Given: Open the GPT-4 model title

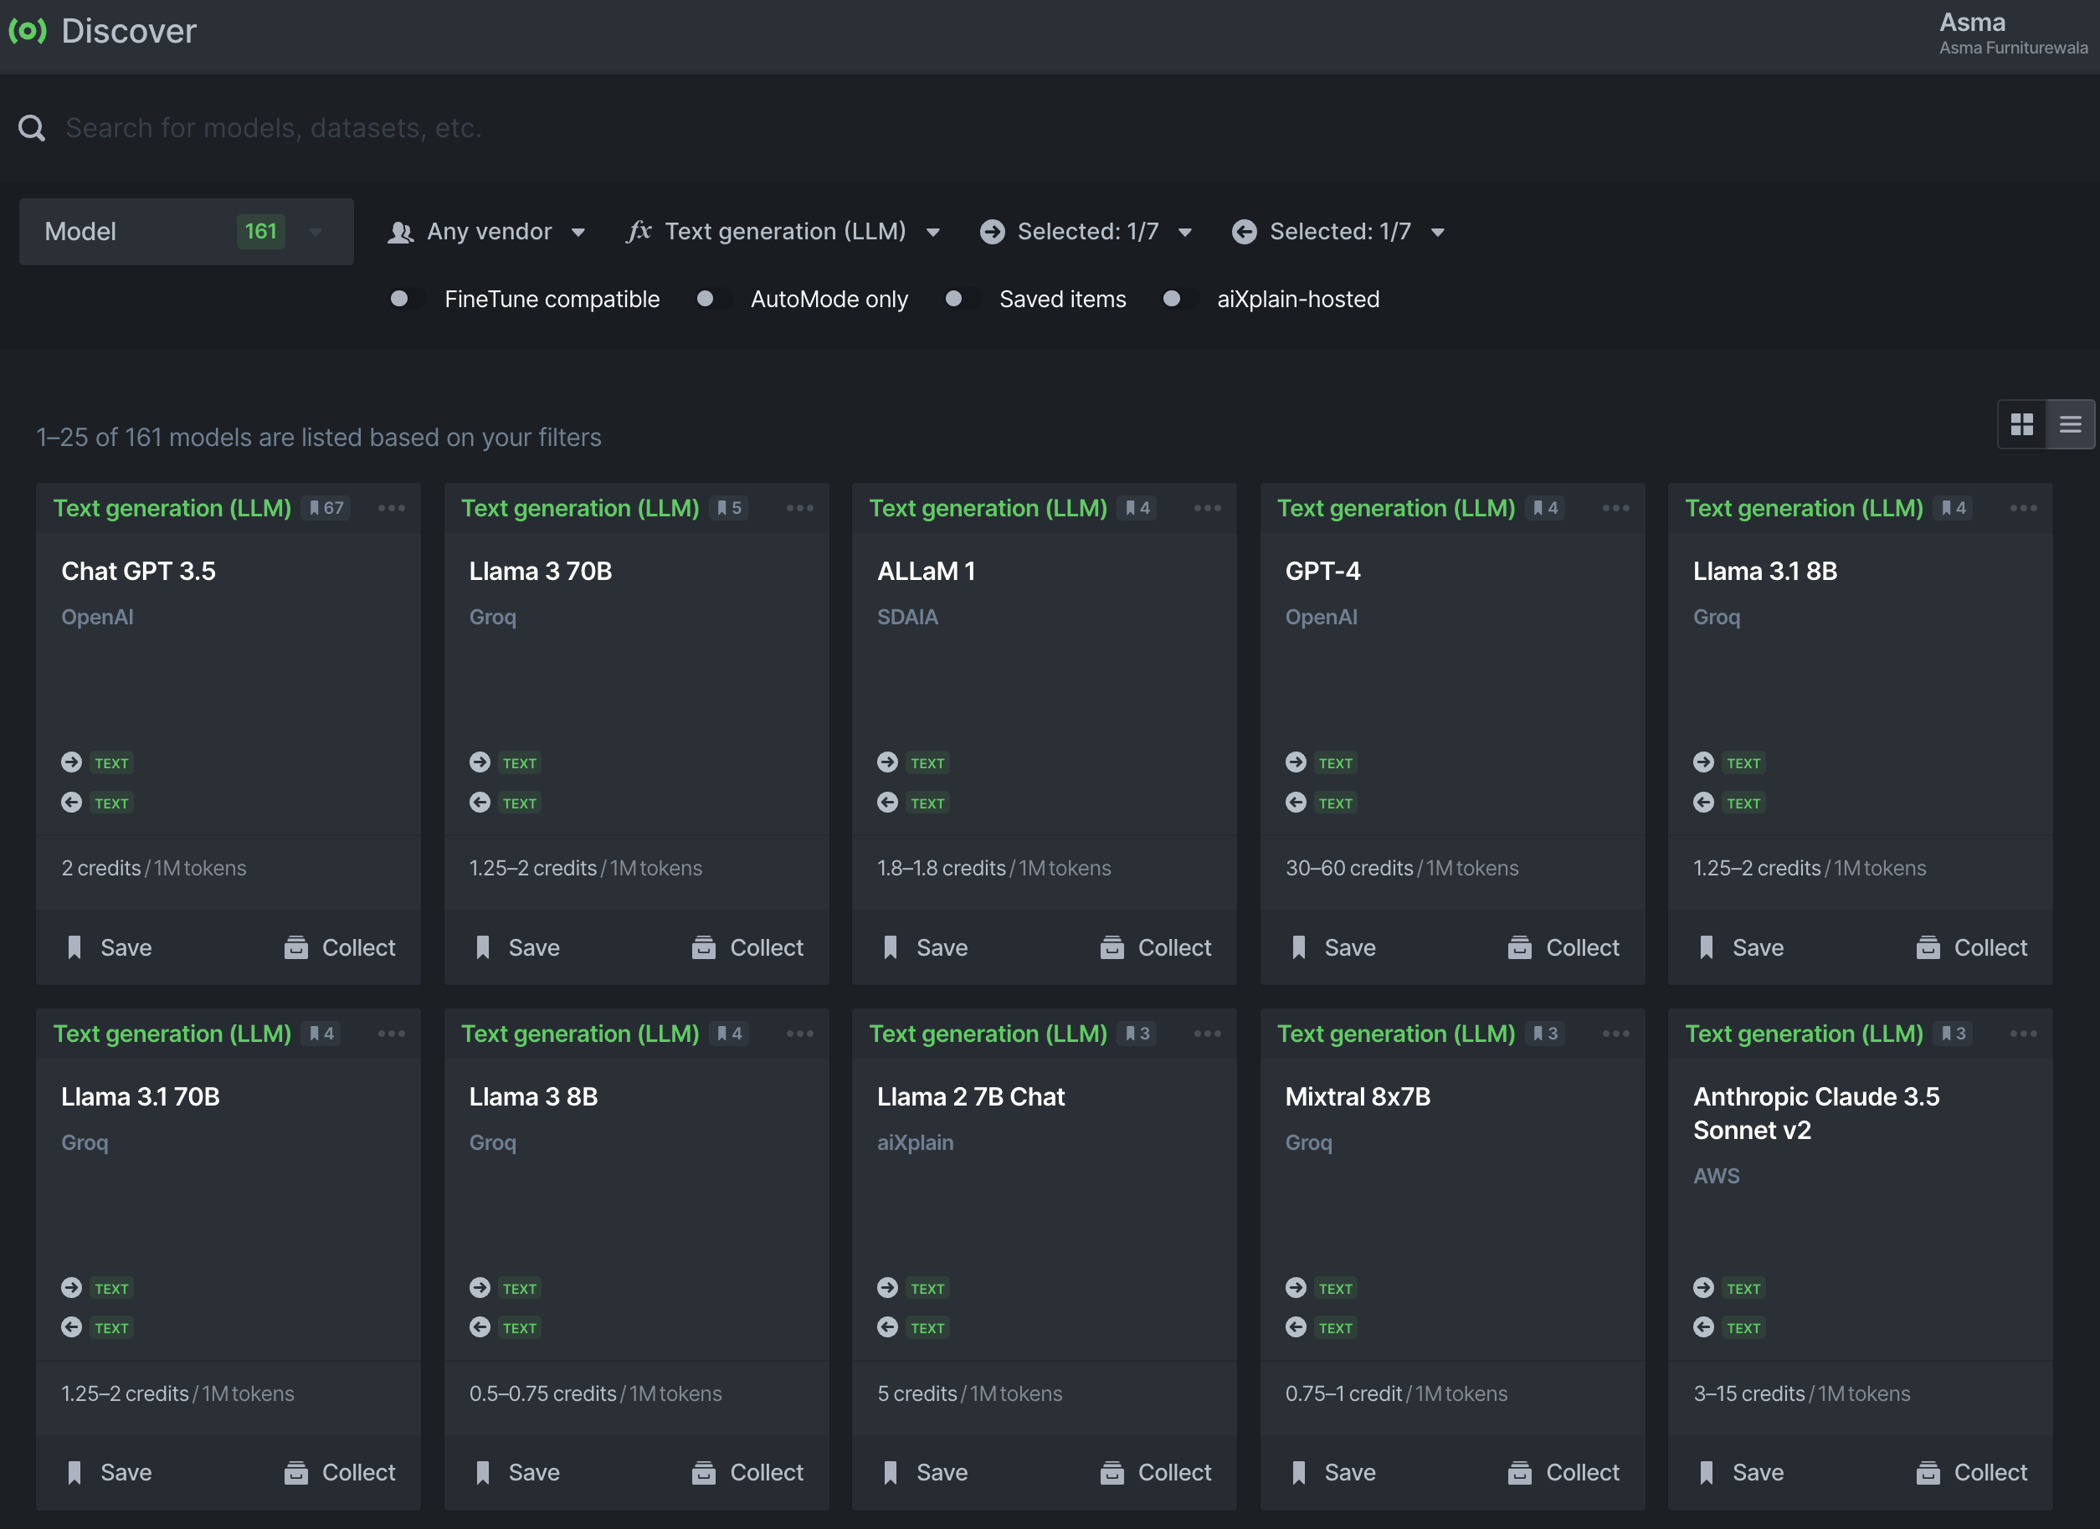Looking at the screenshot, I should pyautogui.click(x=1323, y=571).
